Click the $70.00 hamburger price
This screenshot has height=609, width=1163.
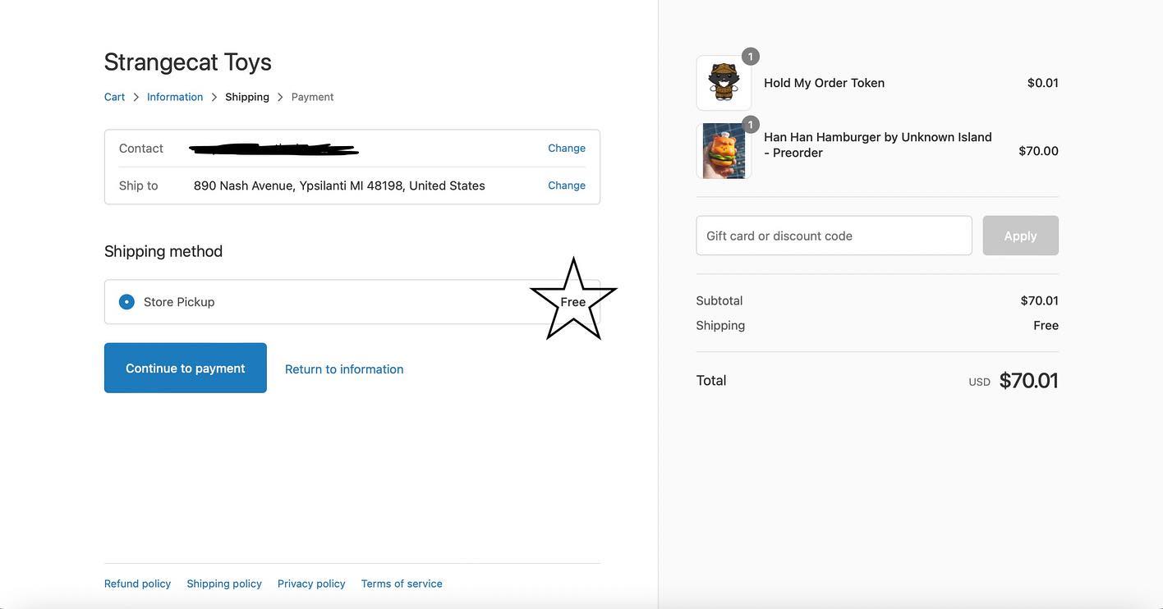(1039, 151)
